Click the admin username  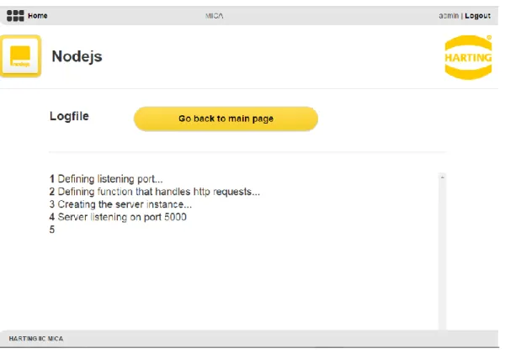[x=449, y=16]
